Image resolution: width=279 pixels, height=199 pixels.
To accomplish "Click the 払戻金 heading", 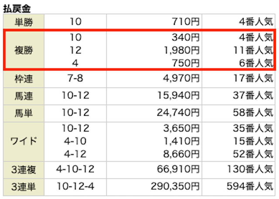I will pos(17,9).
